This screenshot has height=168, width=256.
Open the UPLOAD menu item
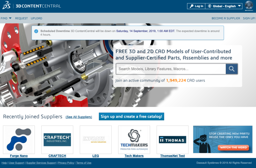(x=36, y=18)
